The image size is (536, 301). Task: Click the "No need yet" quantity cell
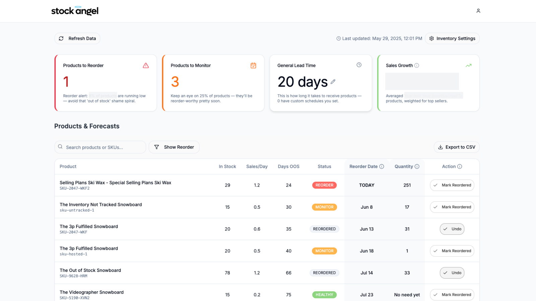point(407,295)
